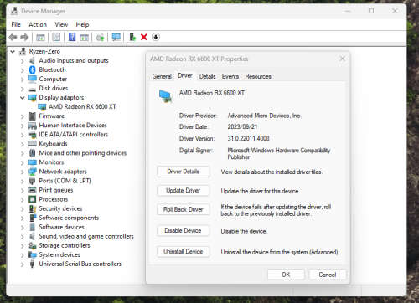Click the Cancel button
This screenshot has width=419, height=303.
pos(328,275)
